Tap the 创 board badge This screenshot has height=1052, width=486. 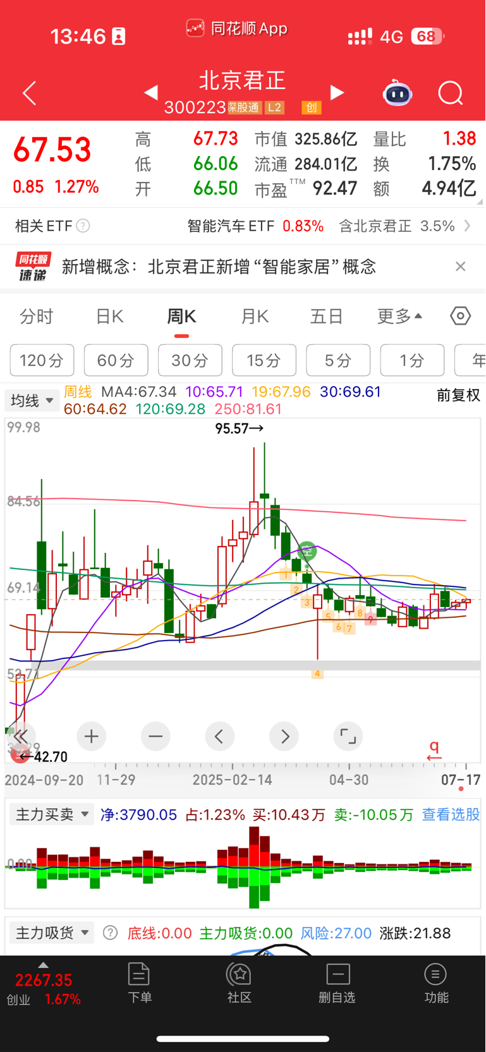coord(311,107)
